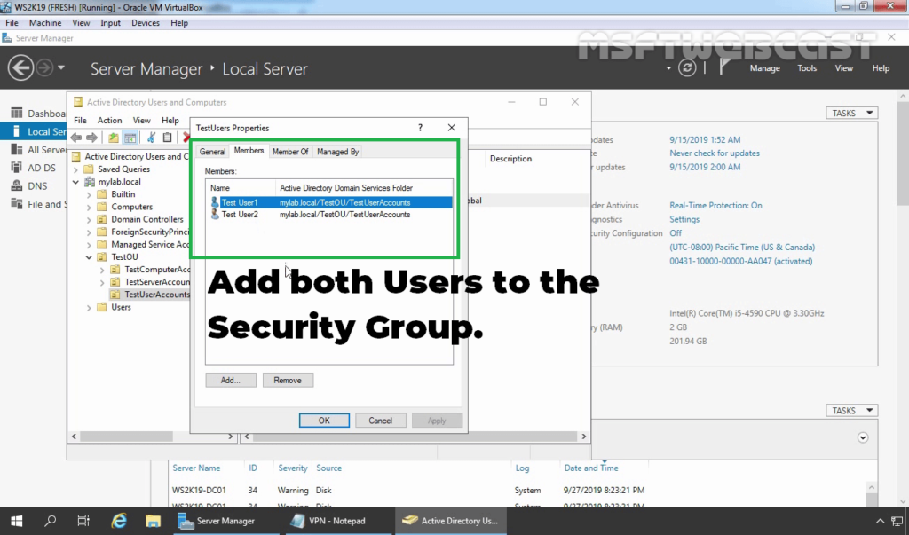This screenshot has width=909, height=535.
Task: Click the Server Name column header
Action: [196, 468]
